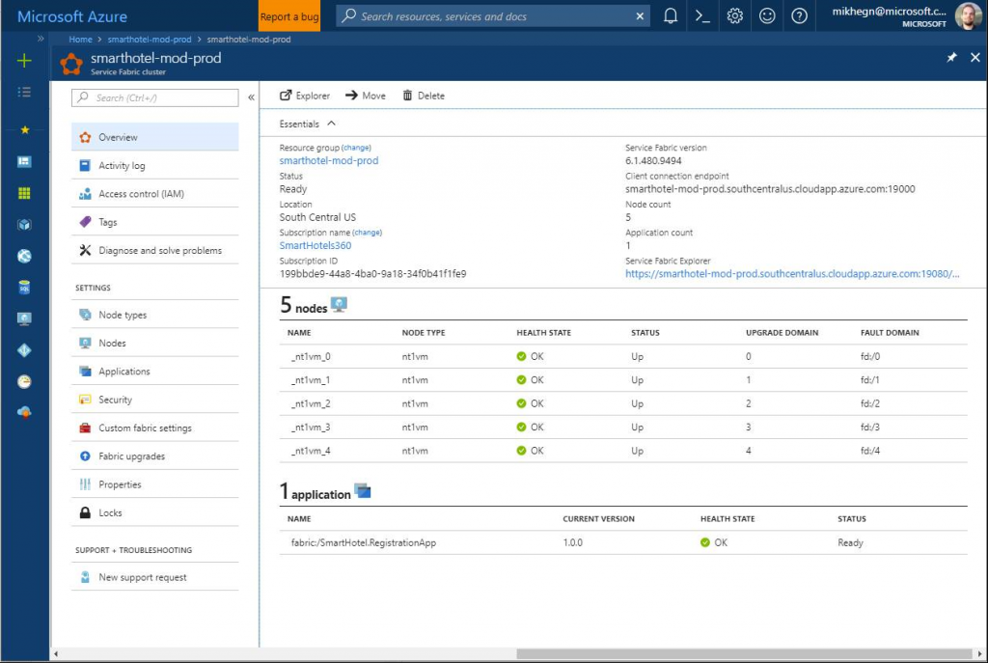Click the blue diamond icon in sidebar
Viewport: 988px width, 663px height.
24,350
